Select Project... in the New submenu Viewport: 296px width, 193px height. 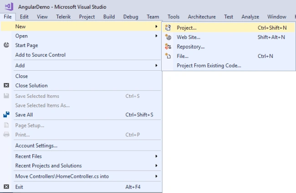pyautogui.click(x=229, y=28)
